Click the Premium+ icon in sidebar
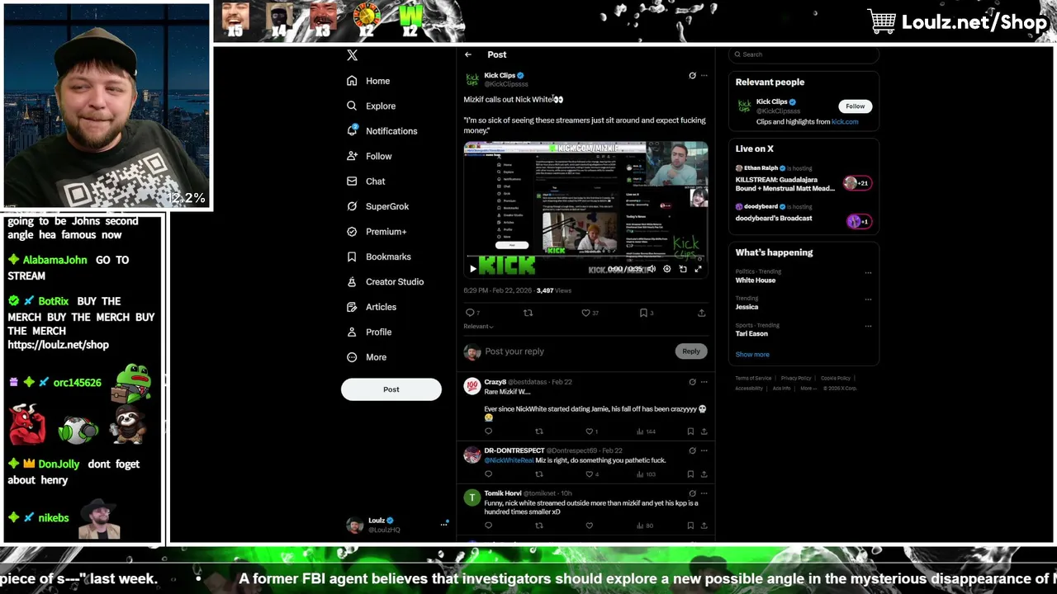This screenshot has height=594, width=1057. [x=352, y=232]
